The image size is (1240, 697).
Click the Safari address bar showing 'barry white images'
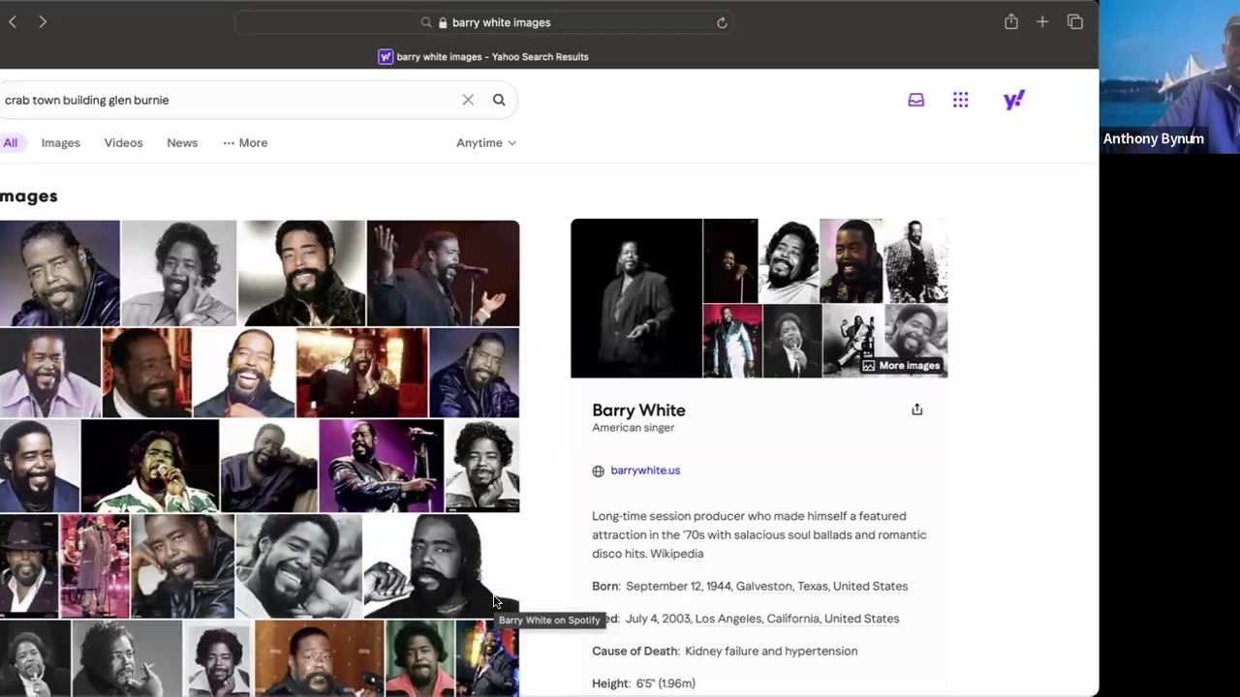[x=483, y=22]
